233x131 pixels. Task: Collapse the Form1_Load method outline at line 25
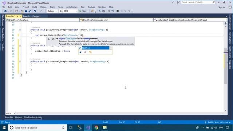pyautogui.click(x=20, y=45)
